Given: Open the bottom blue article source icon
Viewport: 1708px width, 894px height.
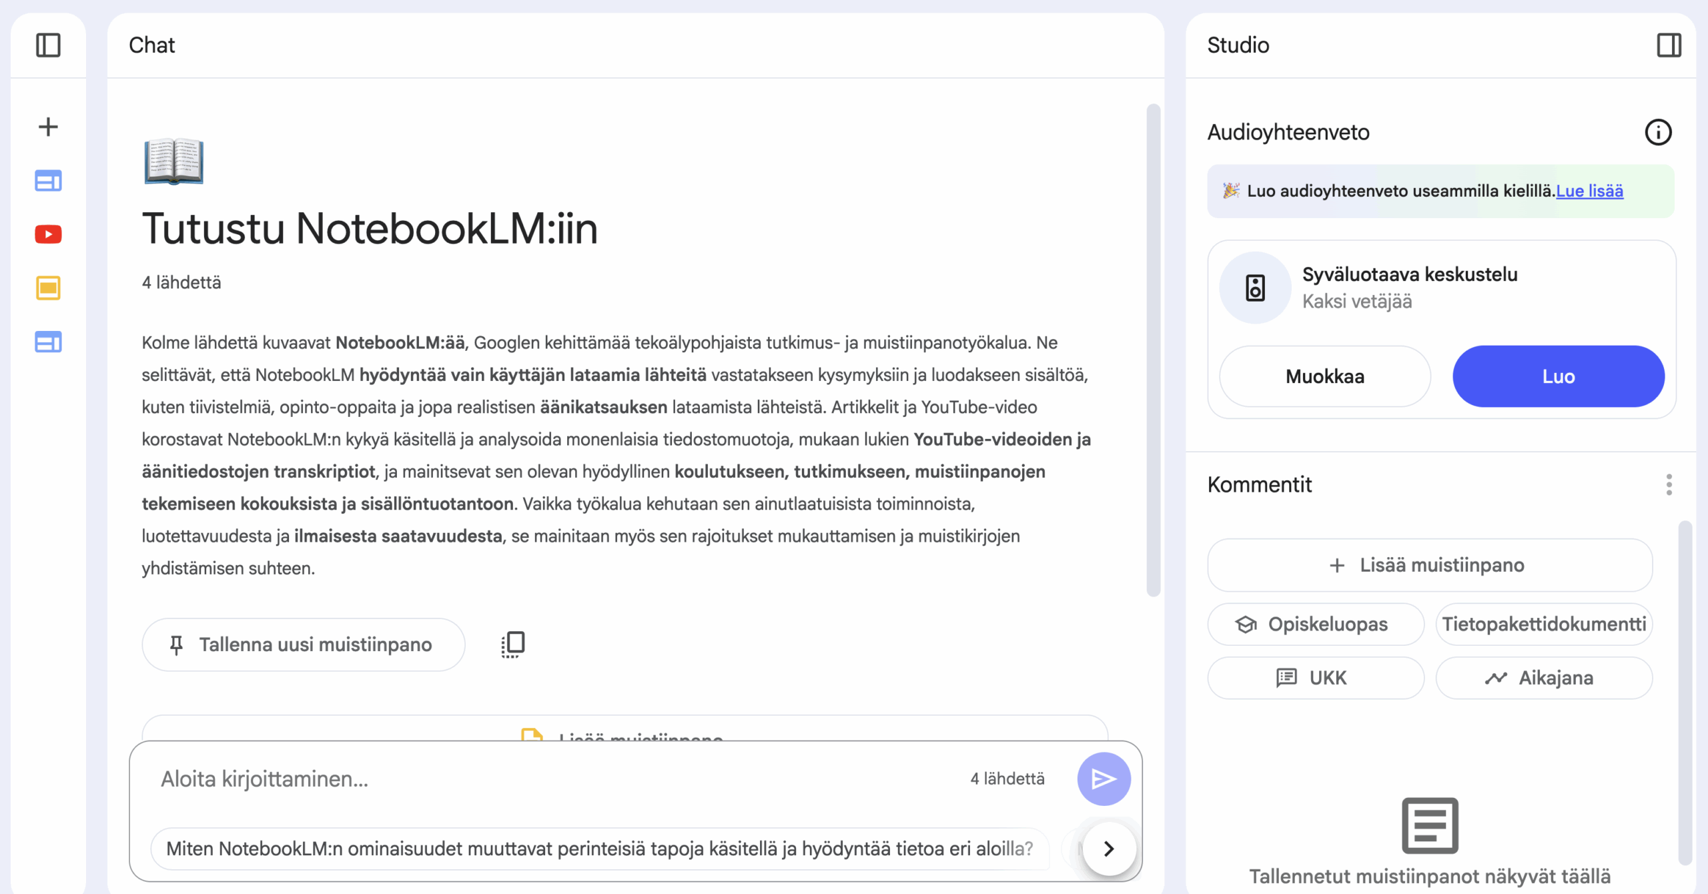Looking at the screenshot, I should pos(48,342).
